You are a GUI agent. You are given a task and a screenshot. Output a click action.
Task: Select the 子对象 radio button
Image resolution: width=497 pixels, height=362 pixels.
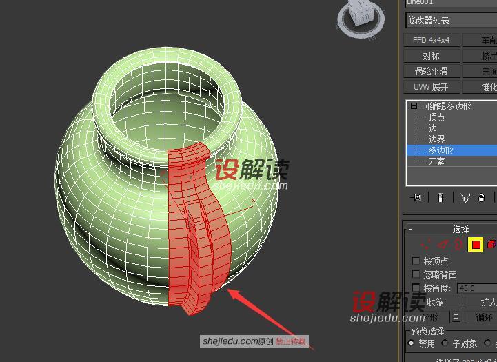tap(445, 343)
